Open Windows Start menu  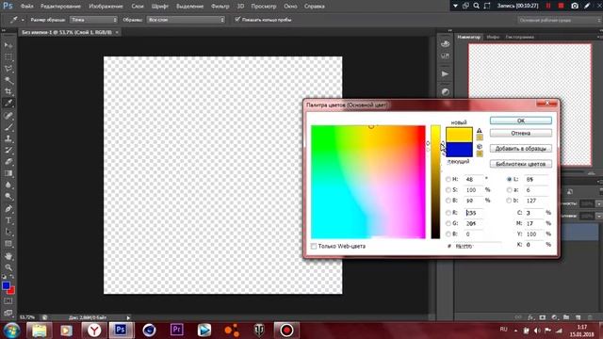(11, 331)
